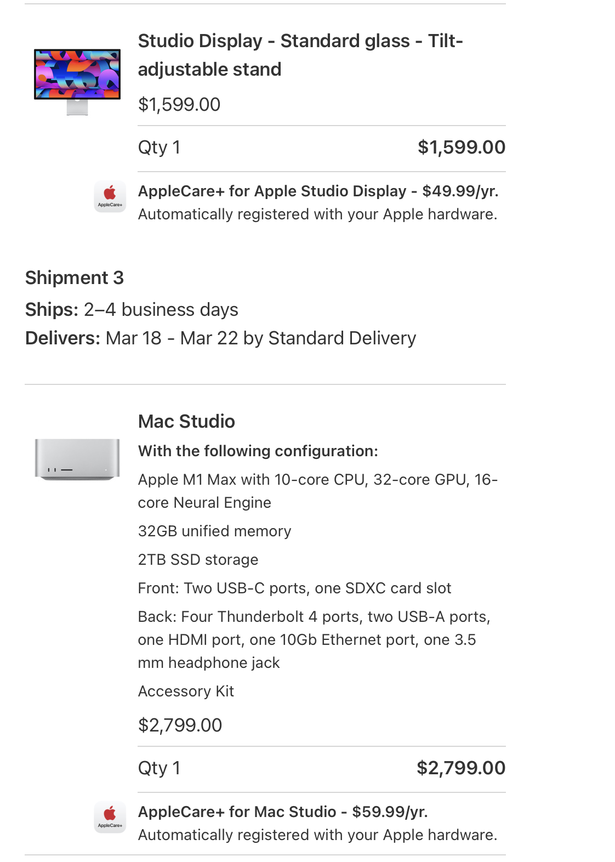Open the Mac Studio product title

[186, 421]
